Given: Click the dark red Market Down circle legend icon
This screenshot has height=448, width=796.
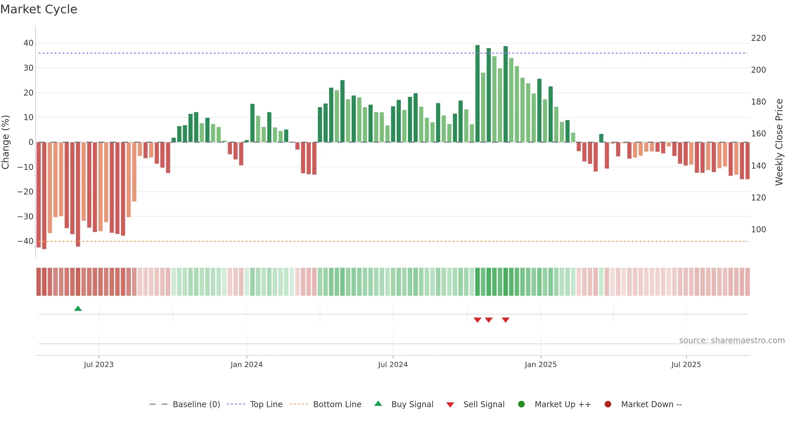Looking at the screenshot, I should [x=608, y=404].
